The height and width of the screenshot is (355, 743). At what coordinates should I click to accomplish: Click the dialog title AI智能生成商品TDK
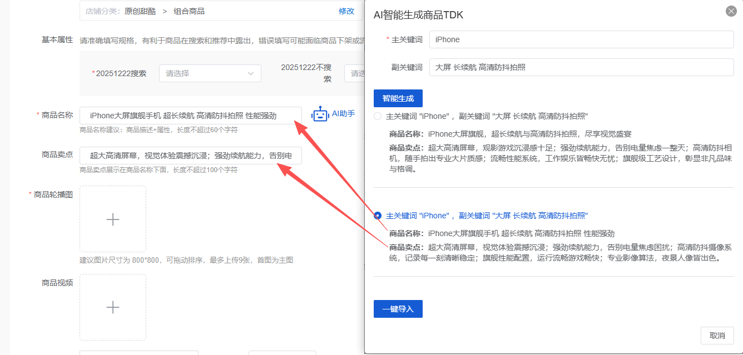(418, 15)
